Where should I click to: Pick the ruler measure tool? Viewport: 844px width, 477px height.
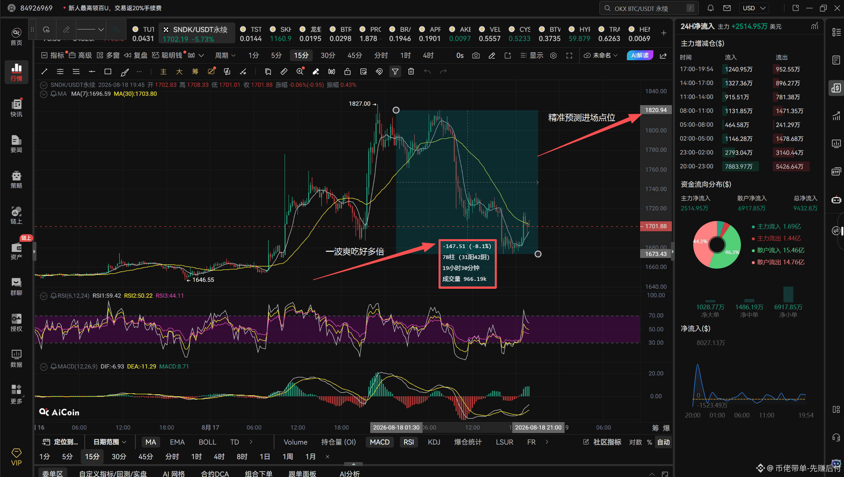click(x=284, y=71)
